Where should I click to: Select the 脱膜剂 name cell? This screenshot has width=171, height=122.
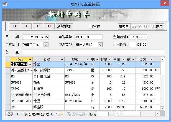49,89
